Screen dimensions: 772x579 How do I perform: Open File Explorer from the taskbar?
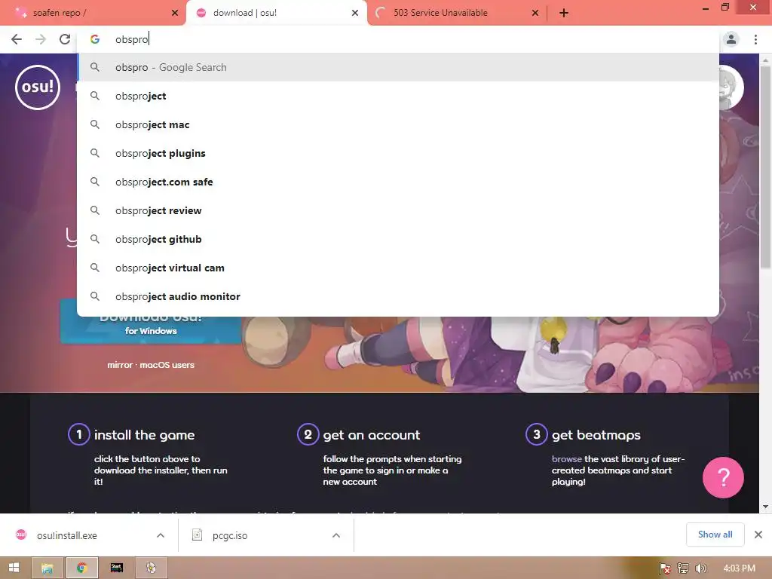pos(47,568)
